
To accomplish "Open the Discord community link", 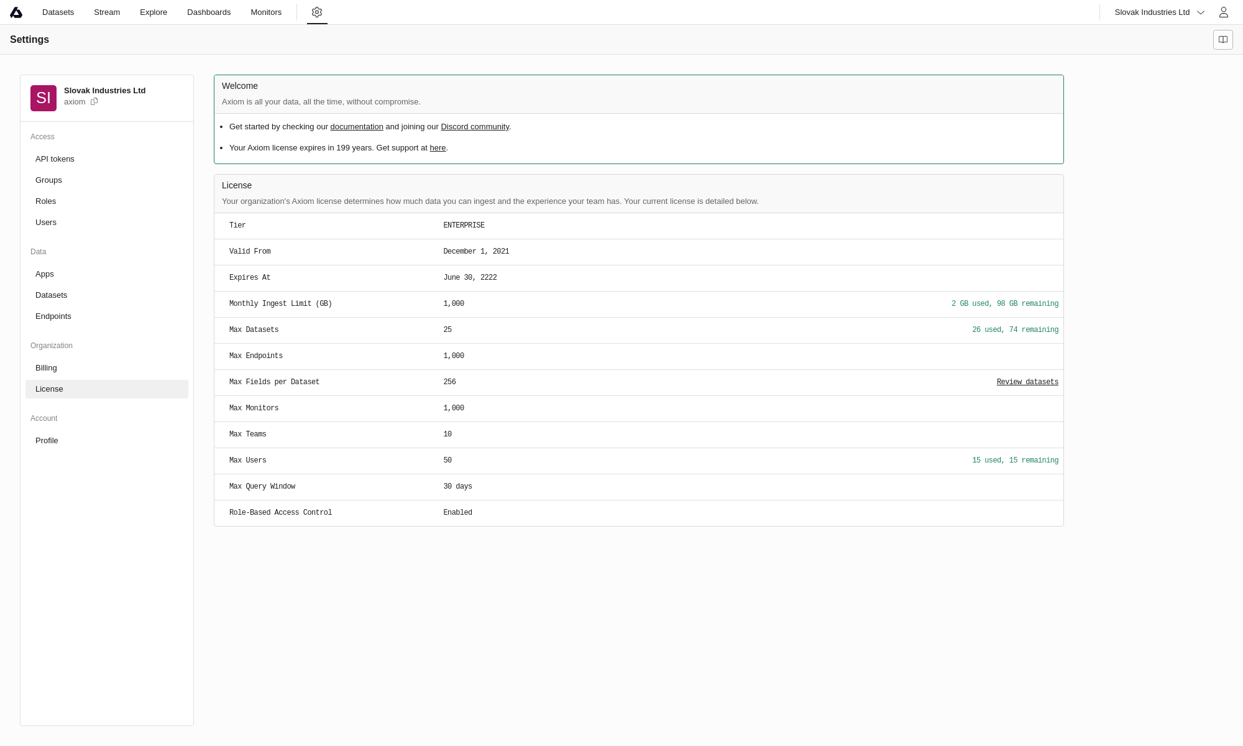I will click(475, 127).
